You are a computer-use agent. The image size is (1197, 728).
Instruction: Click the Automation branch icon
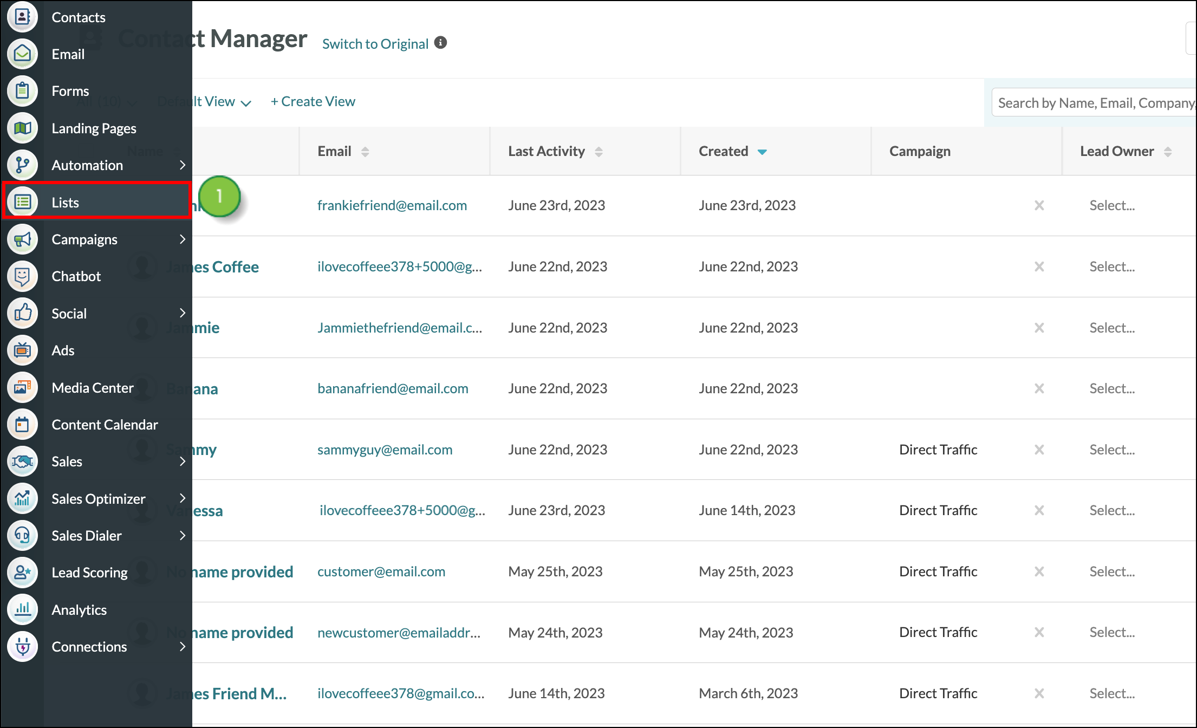(x=22, y=165)
